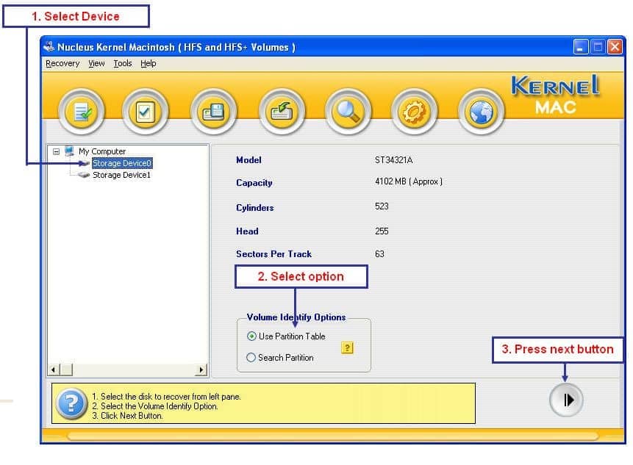Click the model value ST34321A
The image size is (633, 465).
pyautogui.click(x=393, y=160)
